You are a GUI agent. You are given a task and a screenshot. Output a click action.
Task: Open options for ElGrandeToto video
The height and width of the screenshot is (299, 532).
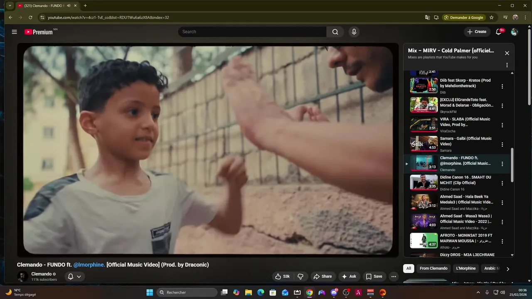[x=502, y=106]
